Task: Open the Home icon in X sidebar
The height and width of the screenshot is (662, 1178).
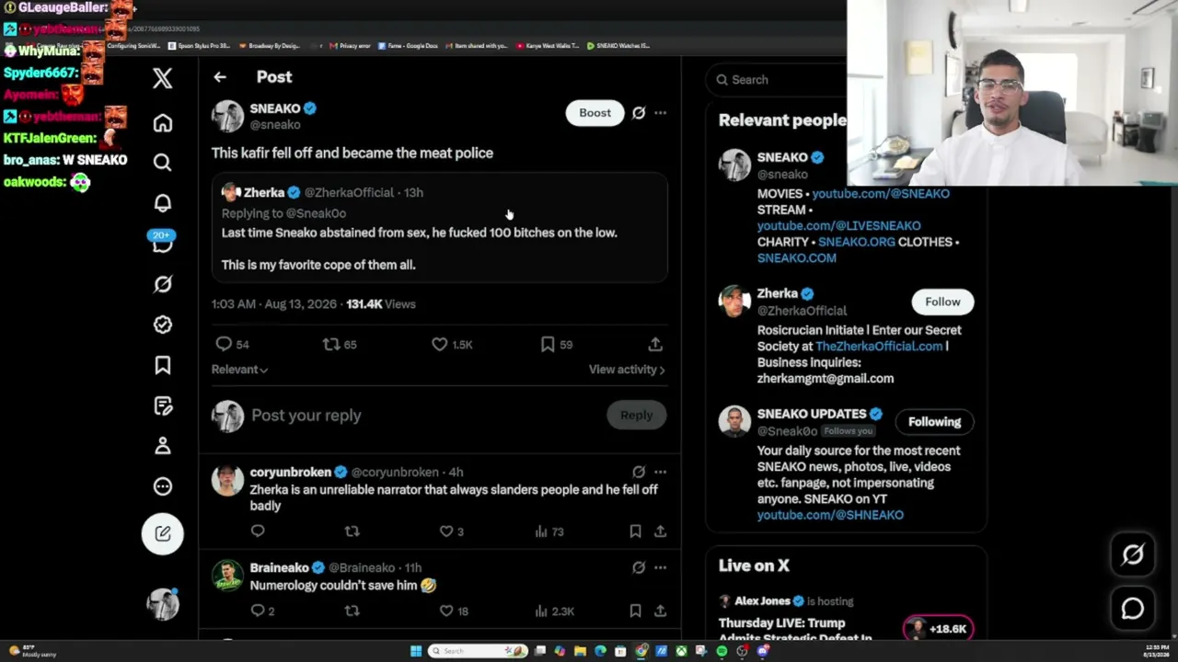Action: click(x=163, y=122)
